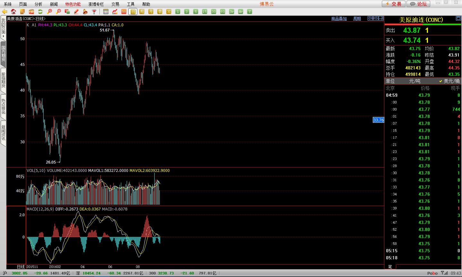Click the 论坛 forum button

(419, 4)
